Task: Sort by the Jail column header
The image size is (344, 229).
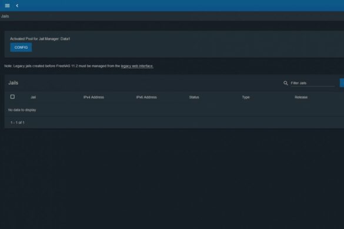Action: (34, 97)
